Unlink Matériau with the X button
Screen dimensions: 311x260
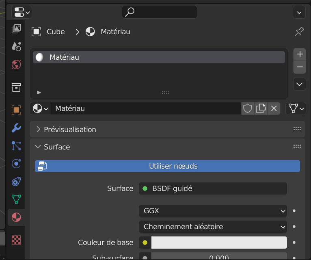pyautogui.click(x=274, y=108)
